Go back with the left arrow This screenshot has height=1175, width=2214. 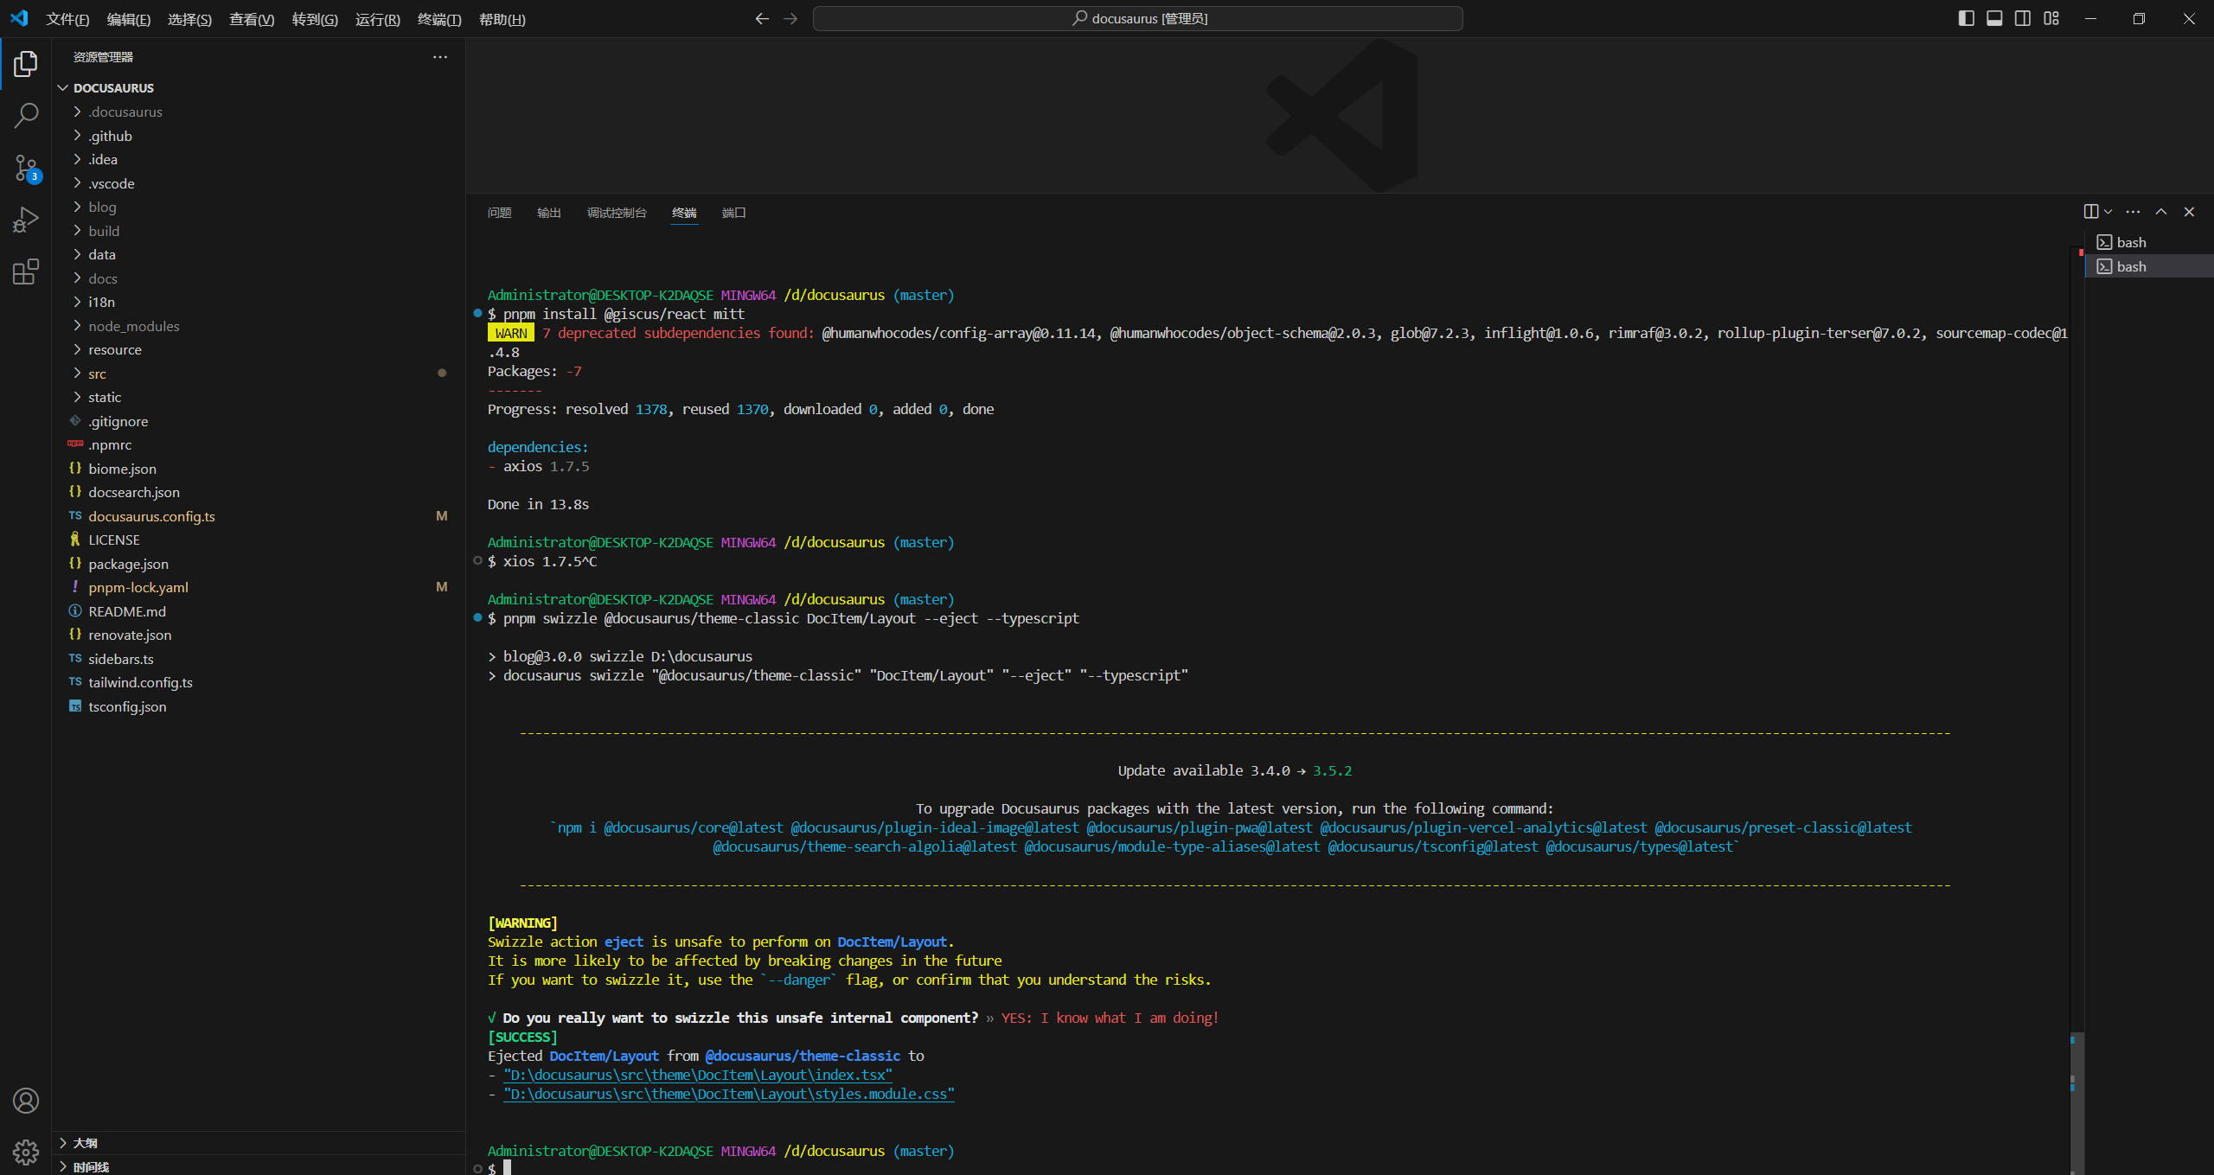point(762,18)
